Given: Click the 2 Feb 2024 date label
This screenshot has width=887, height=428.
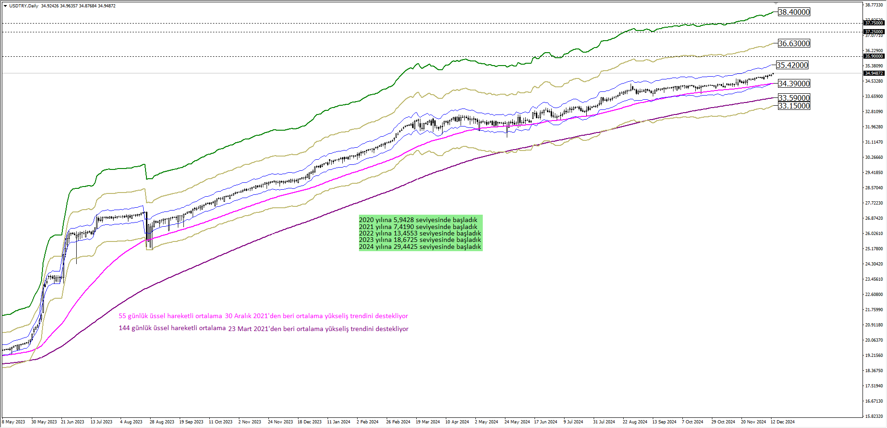Looking at the screenshot, I should 368,422.
